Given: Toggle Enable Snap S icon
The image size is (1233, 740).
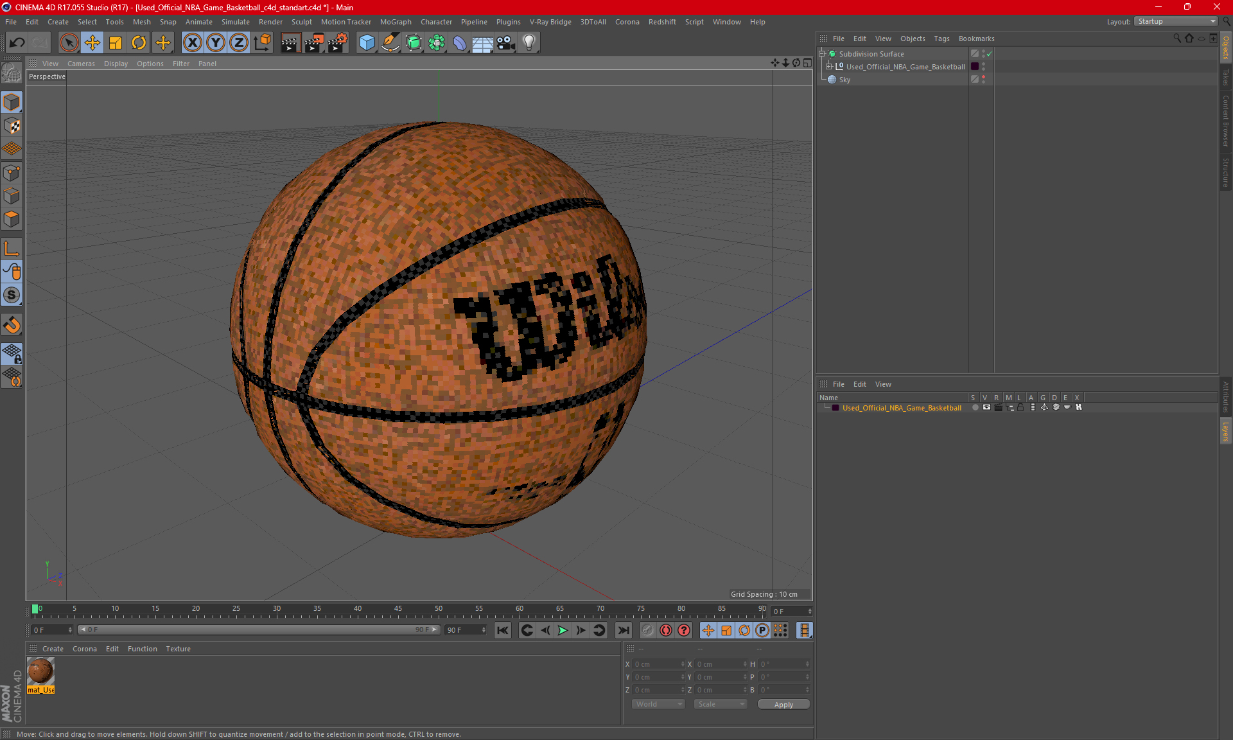Looking at the screenshot, I should [x=12, y=295].
